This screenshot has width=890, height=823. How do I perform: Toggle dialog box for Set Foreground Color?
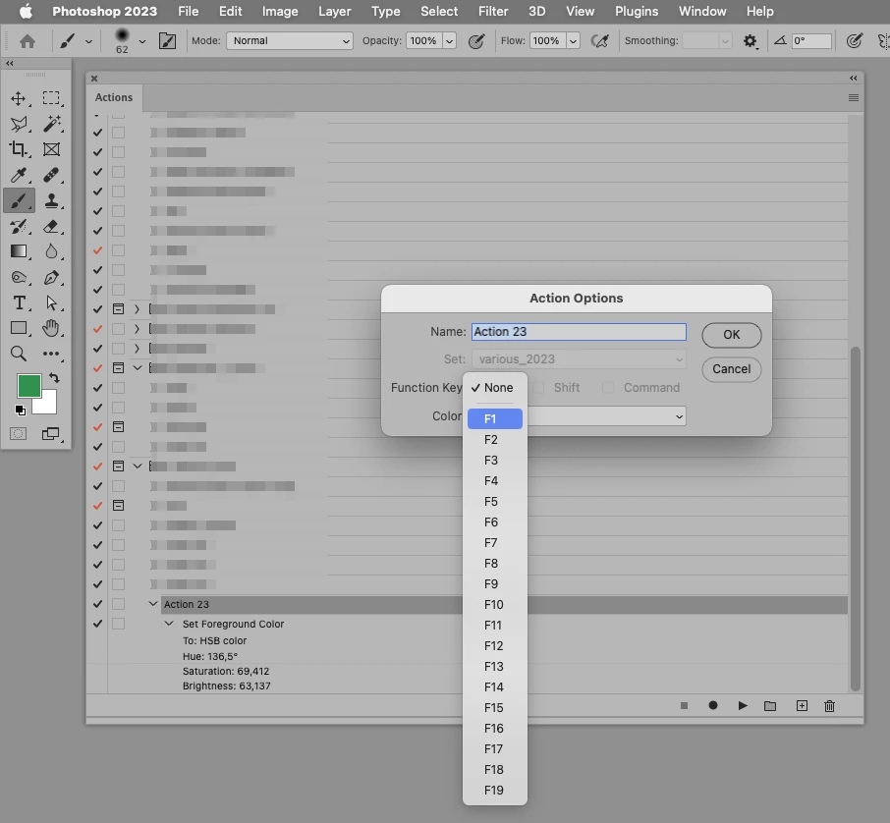[x=118, y=624]
